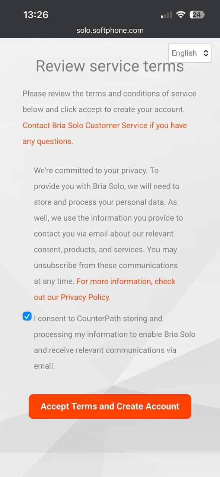Tap the solo.softphone.com address bar

click(110, 31)
